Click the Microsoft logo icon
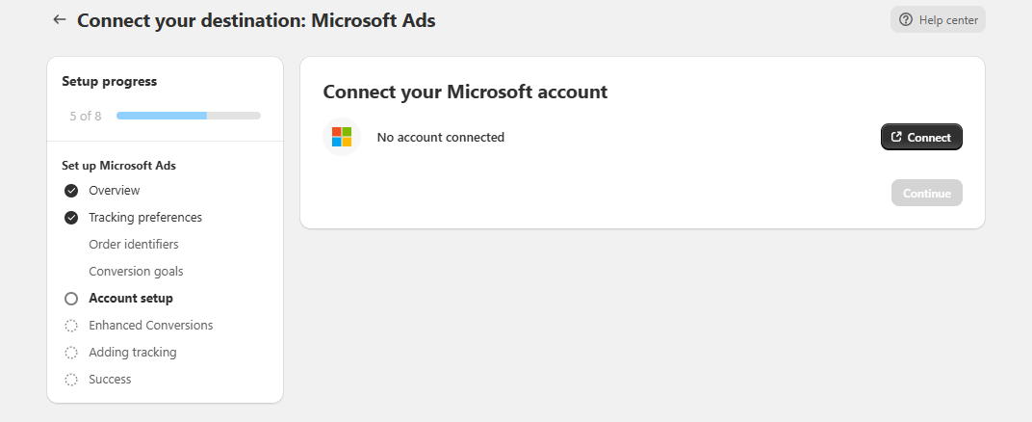The height and width of the screenshot is (422, 1032). point(342,137)
